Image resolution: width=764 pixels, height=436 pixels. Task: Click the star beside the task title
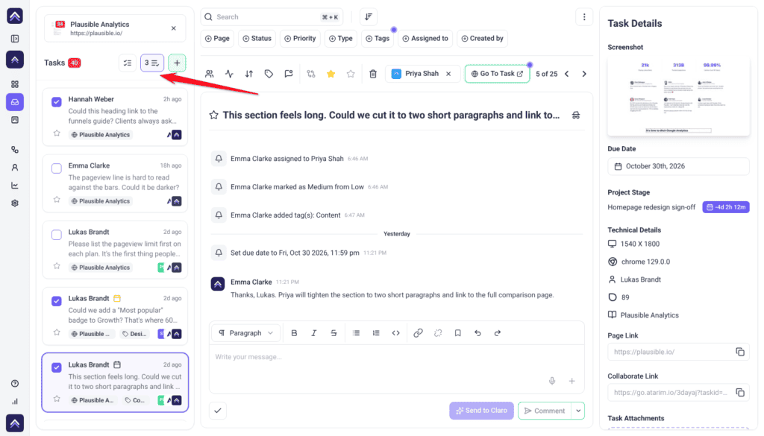pos(213,116)
